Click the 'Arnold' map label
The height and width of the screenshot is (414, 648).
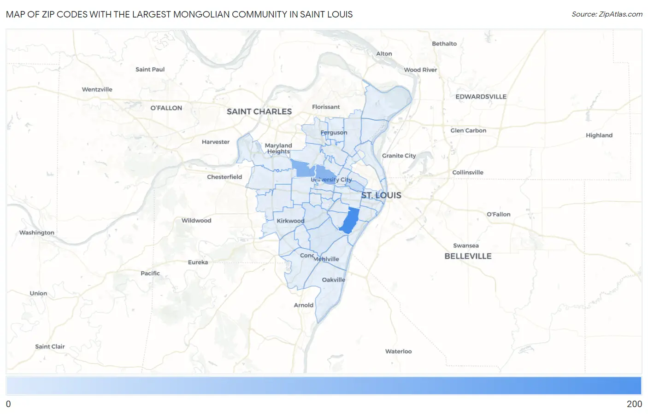click(304, 305)
